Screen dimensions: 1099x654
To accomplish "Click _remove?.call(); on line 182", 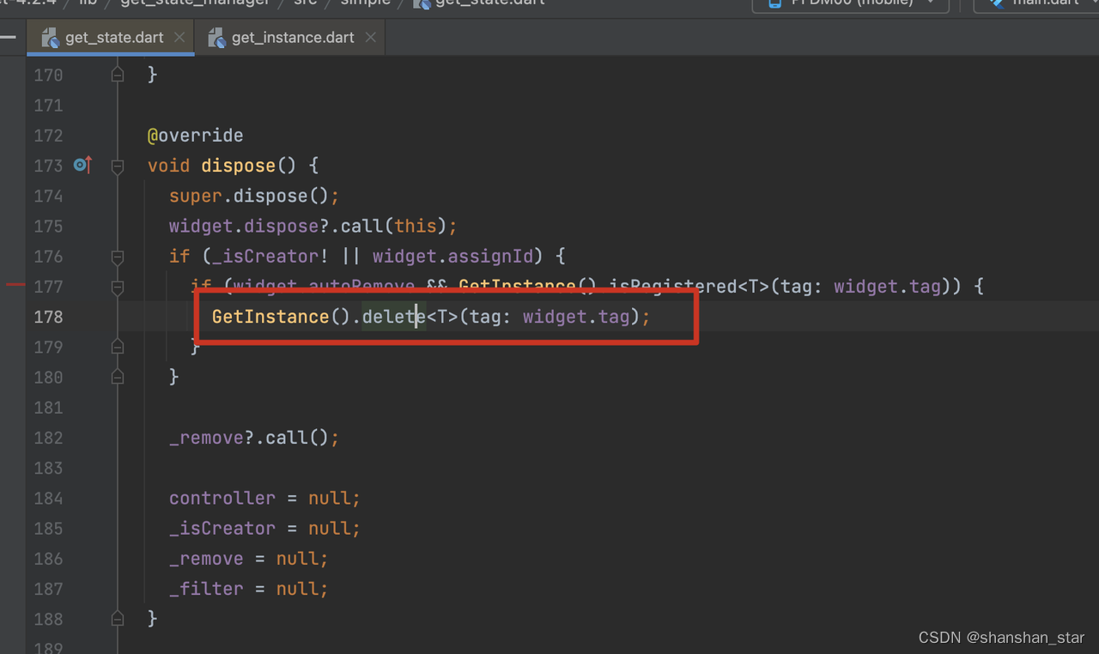I will (254, 438).
